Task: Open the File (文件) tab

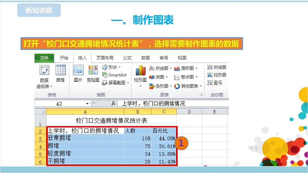Action: [44, 58]
